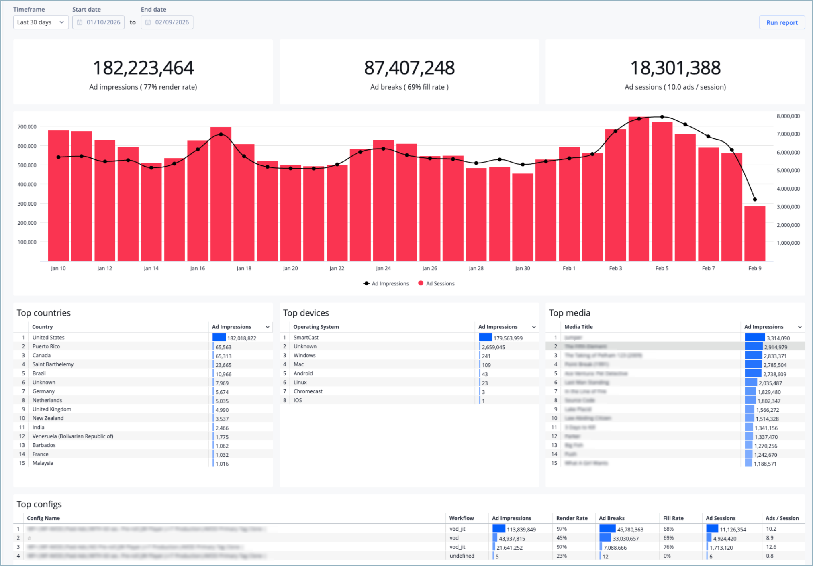
Task: Click the Run report button
Action: point(781,22)
